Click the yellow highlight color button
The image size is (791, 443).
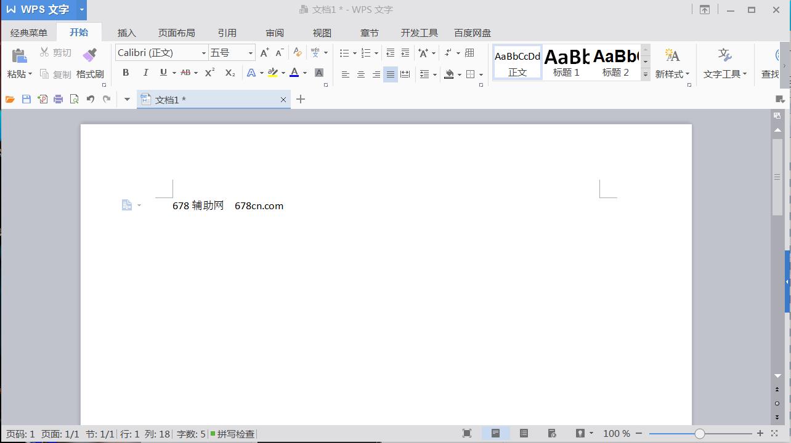point(273,73)
